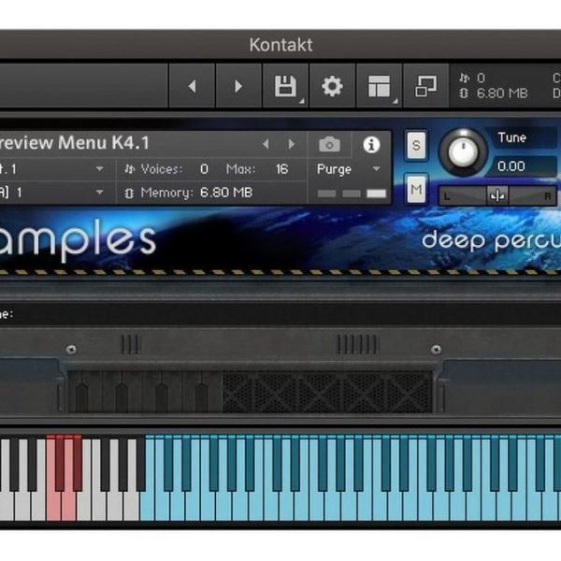Open Kontakt options gear
The width and height of the screenshot is (561, 561).
[332, 86]
